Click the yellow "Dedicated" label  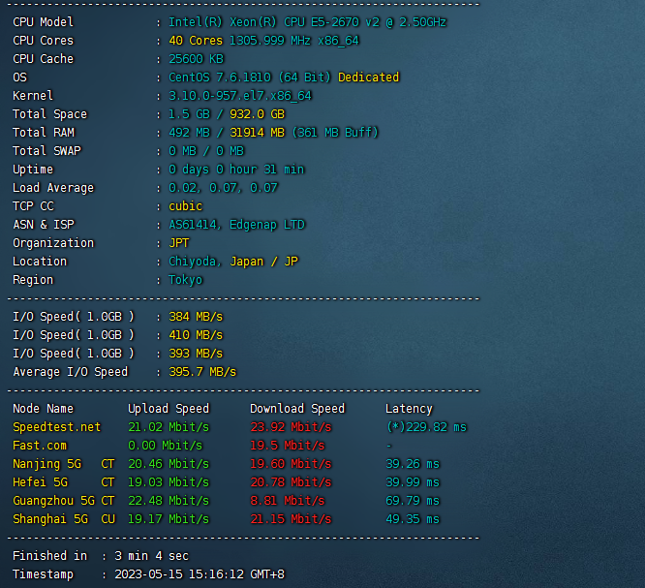click(x=368, y=77)
